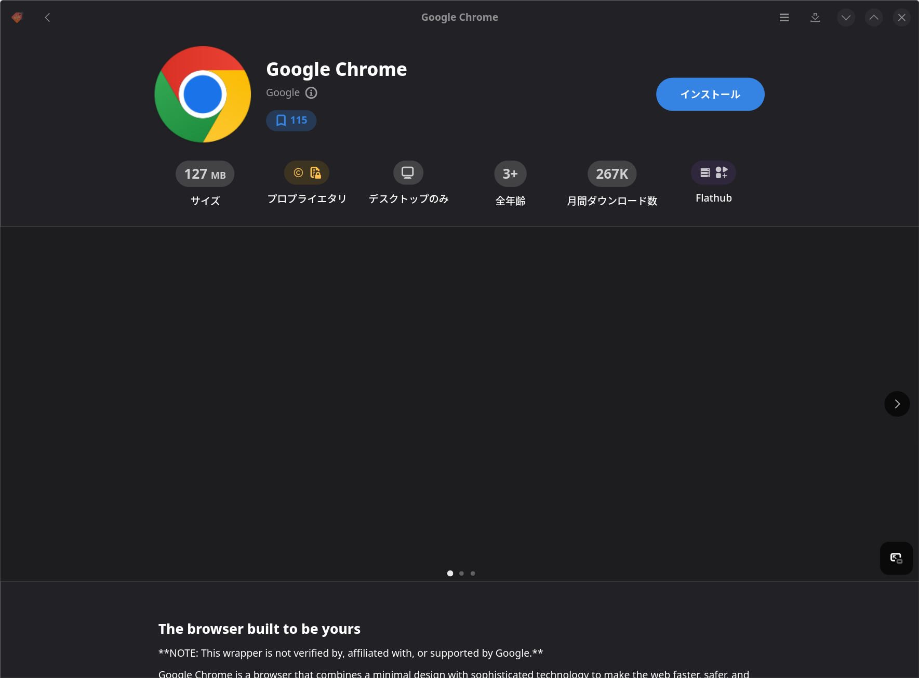919x678 pixels.
Task: Click the Flathub source icon
Action: click(713, 173)
